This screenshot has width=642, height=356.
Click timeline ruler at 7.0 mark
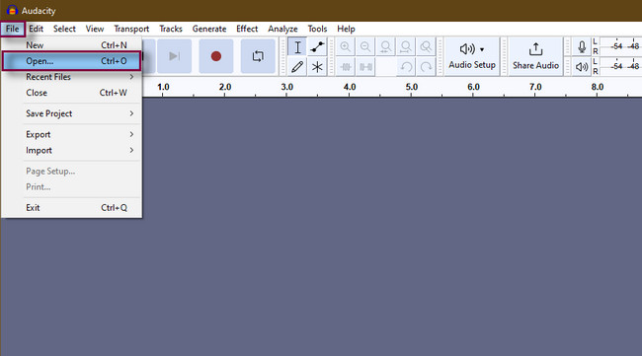tap(535, 87)
